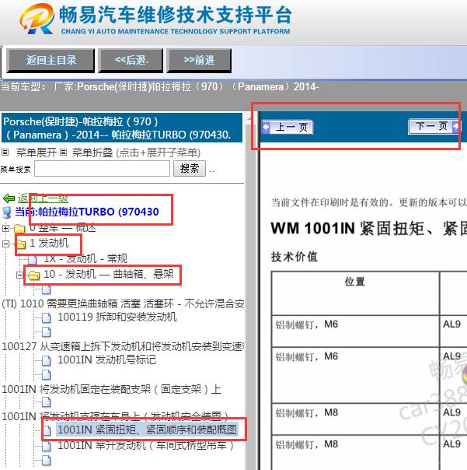Viewport: 467px width, 470px height.
Task: Open 100127 从变速箱上拆下发动机 entry
Action: pyautogui.click(x=123, y=346)
